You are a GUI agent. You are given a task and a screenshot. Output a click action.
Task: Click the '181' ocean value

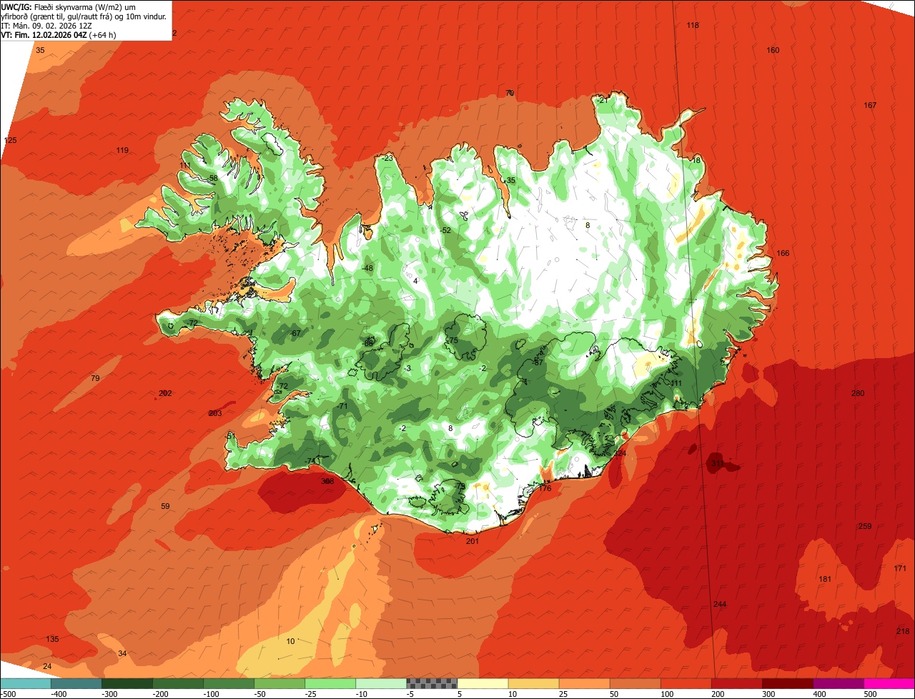point(825,579)
